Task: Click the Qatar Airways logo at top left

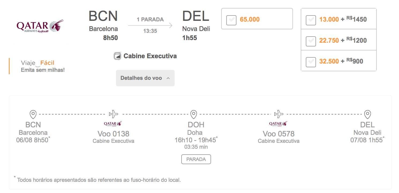Action: tap(40, 26)
